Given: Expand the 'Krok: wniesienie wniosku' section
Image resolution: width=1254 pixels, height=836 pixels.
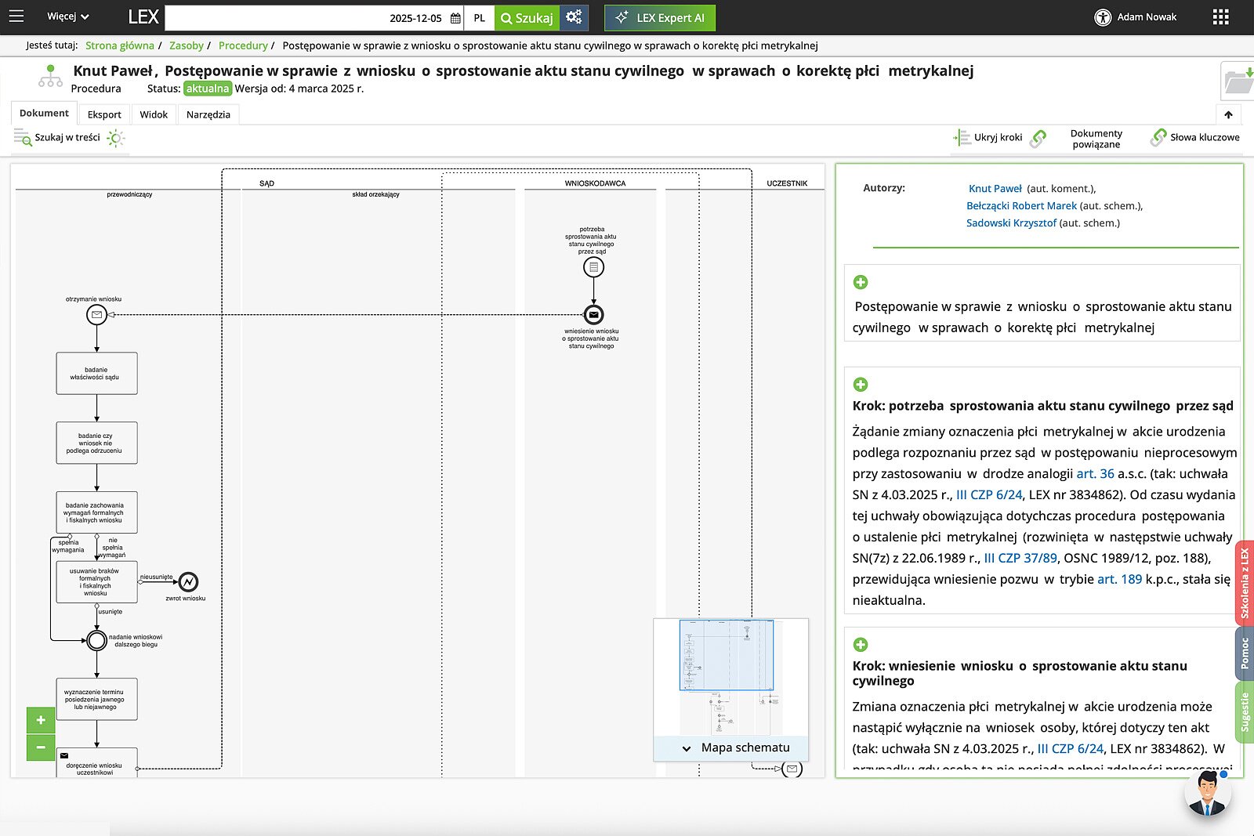Looking at the screenshot, I should click(x=861, y=645).
